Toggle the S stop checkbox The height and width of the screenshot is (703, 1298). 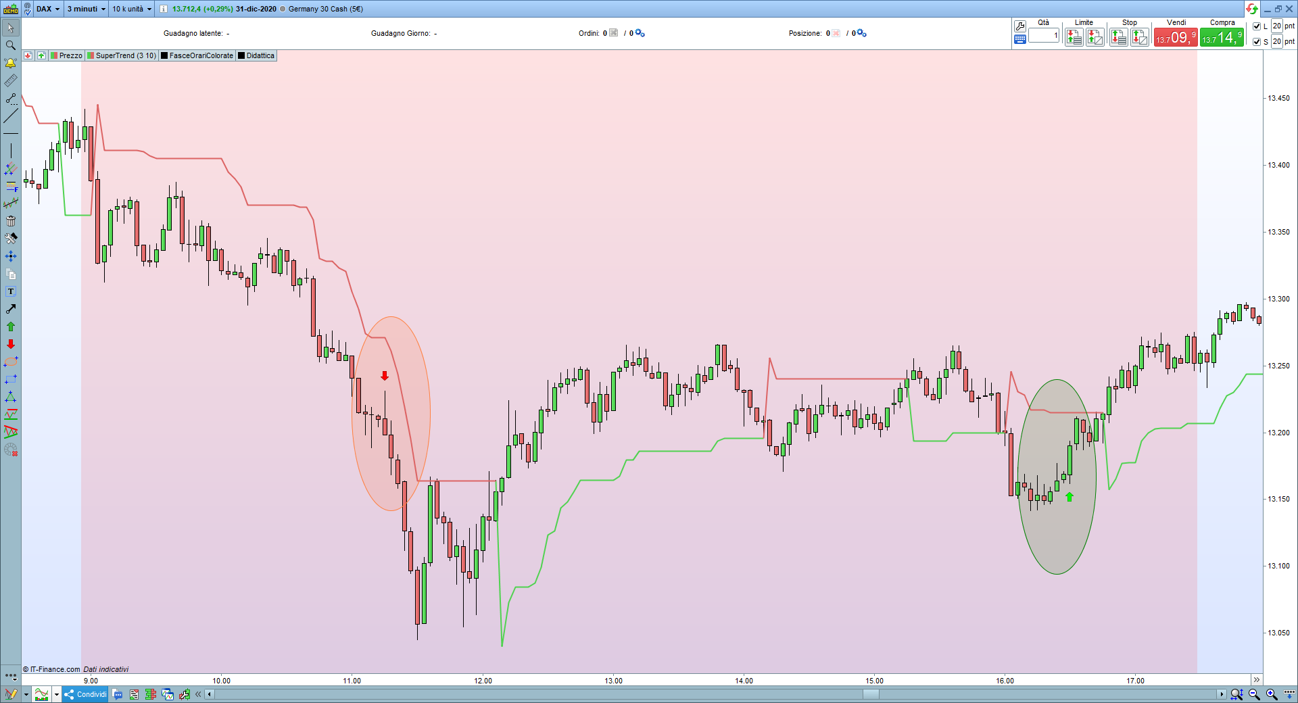(1257, 42)
